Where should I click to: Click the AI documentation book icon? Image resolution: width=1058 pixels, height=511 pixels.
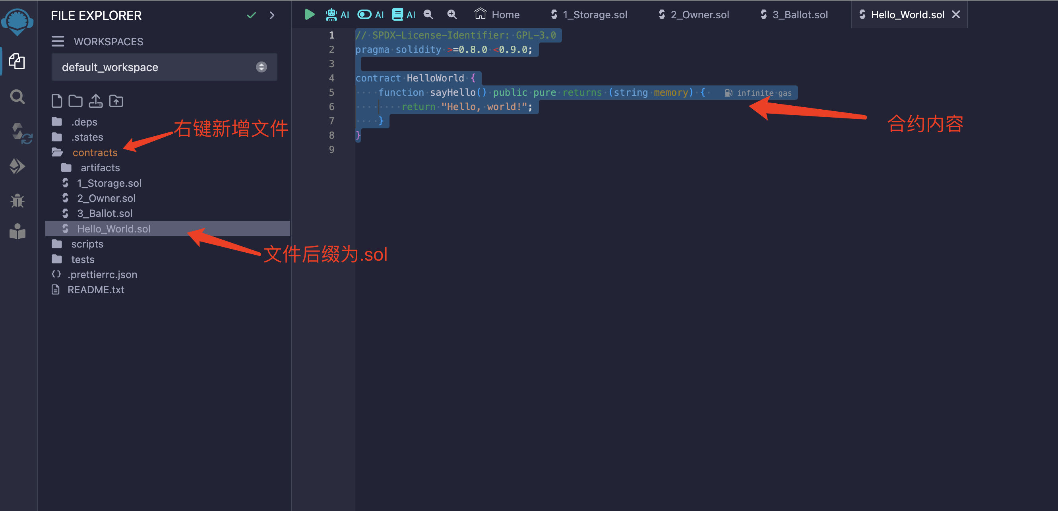tap(403, 15)
